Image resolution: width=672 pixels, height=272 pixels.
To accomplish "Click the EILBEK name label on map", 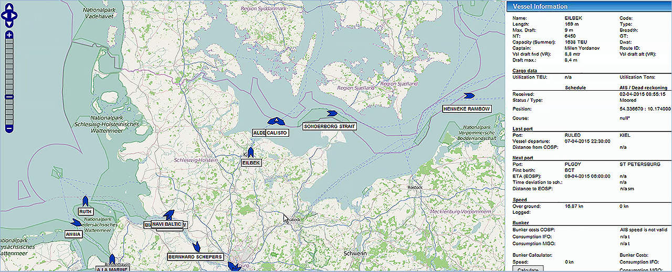I will pos(251,163).
